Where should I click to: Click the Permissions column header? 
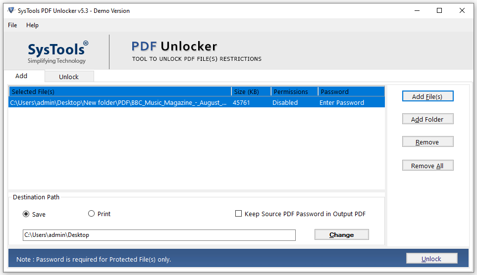[x=295, y=92]
